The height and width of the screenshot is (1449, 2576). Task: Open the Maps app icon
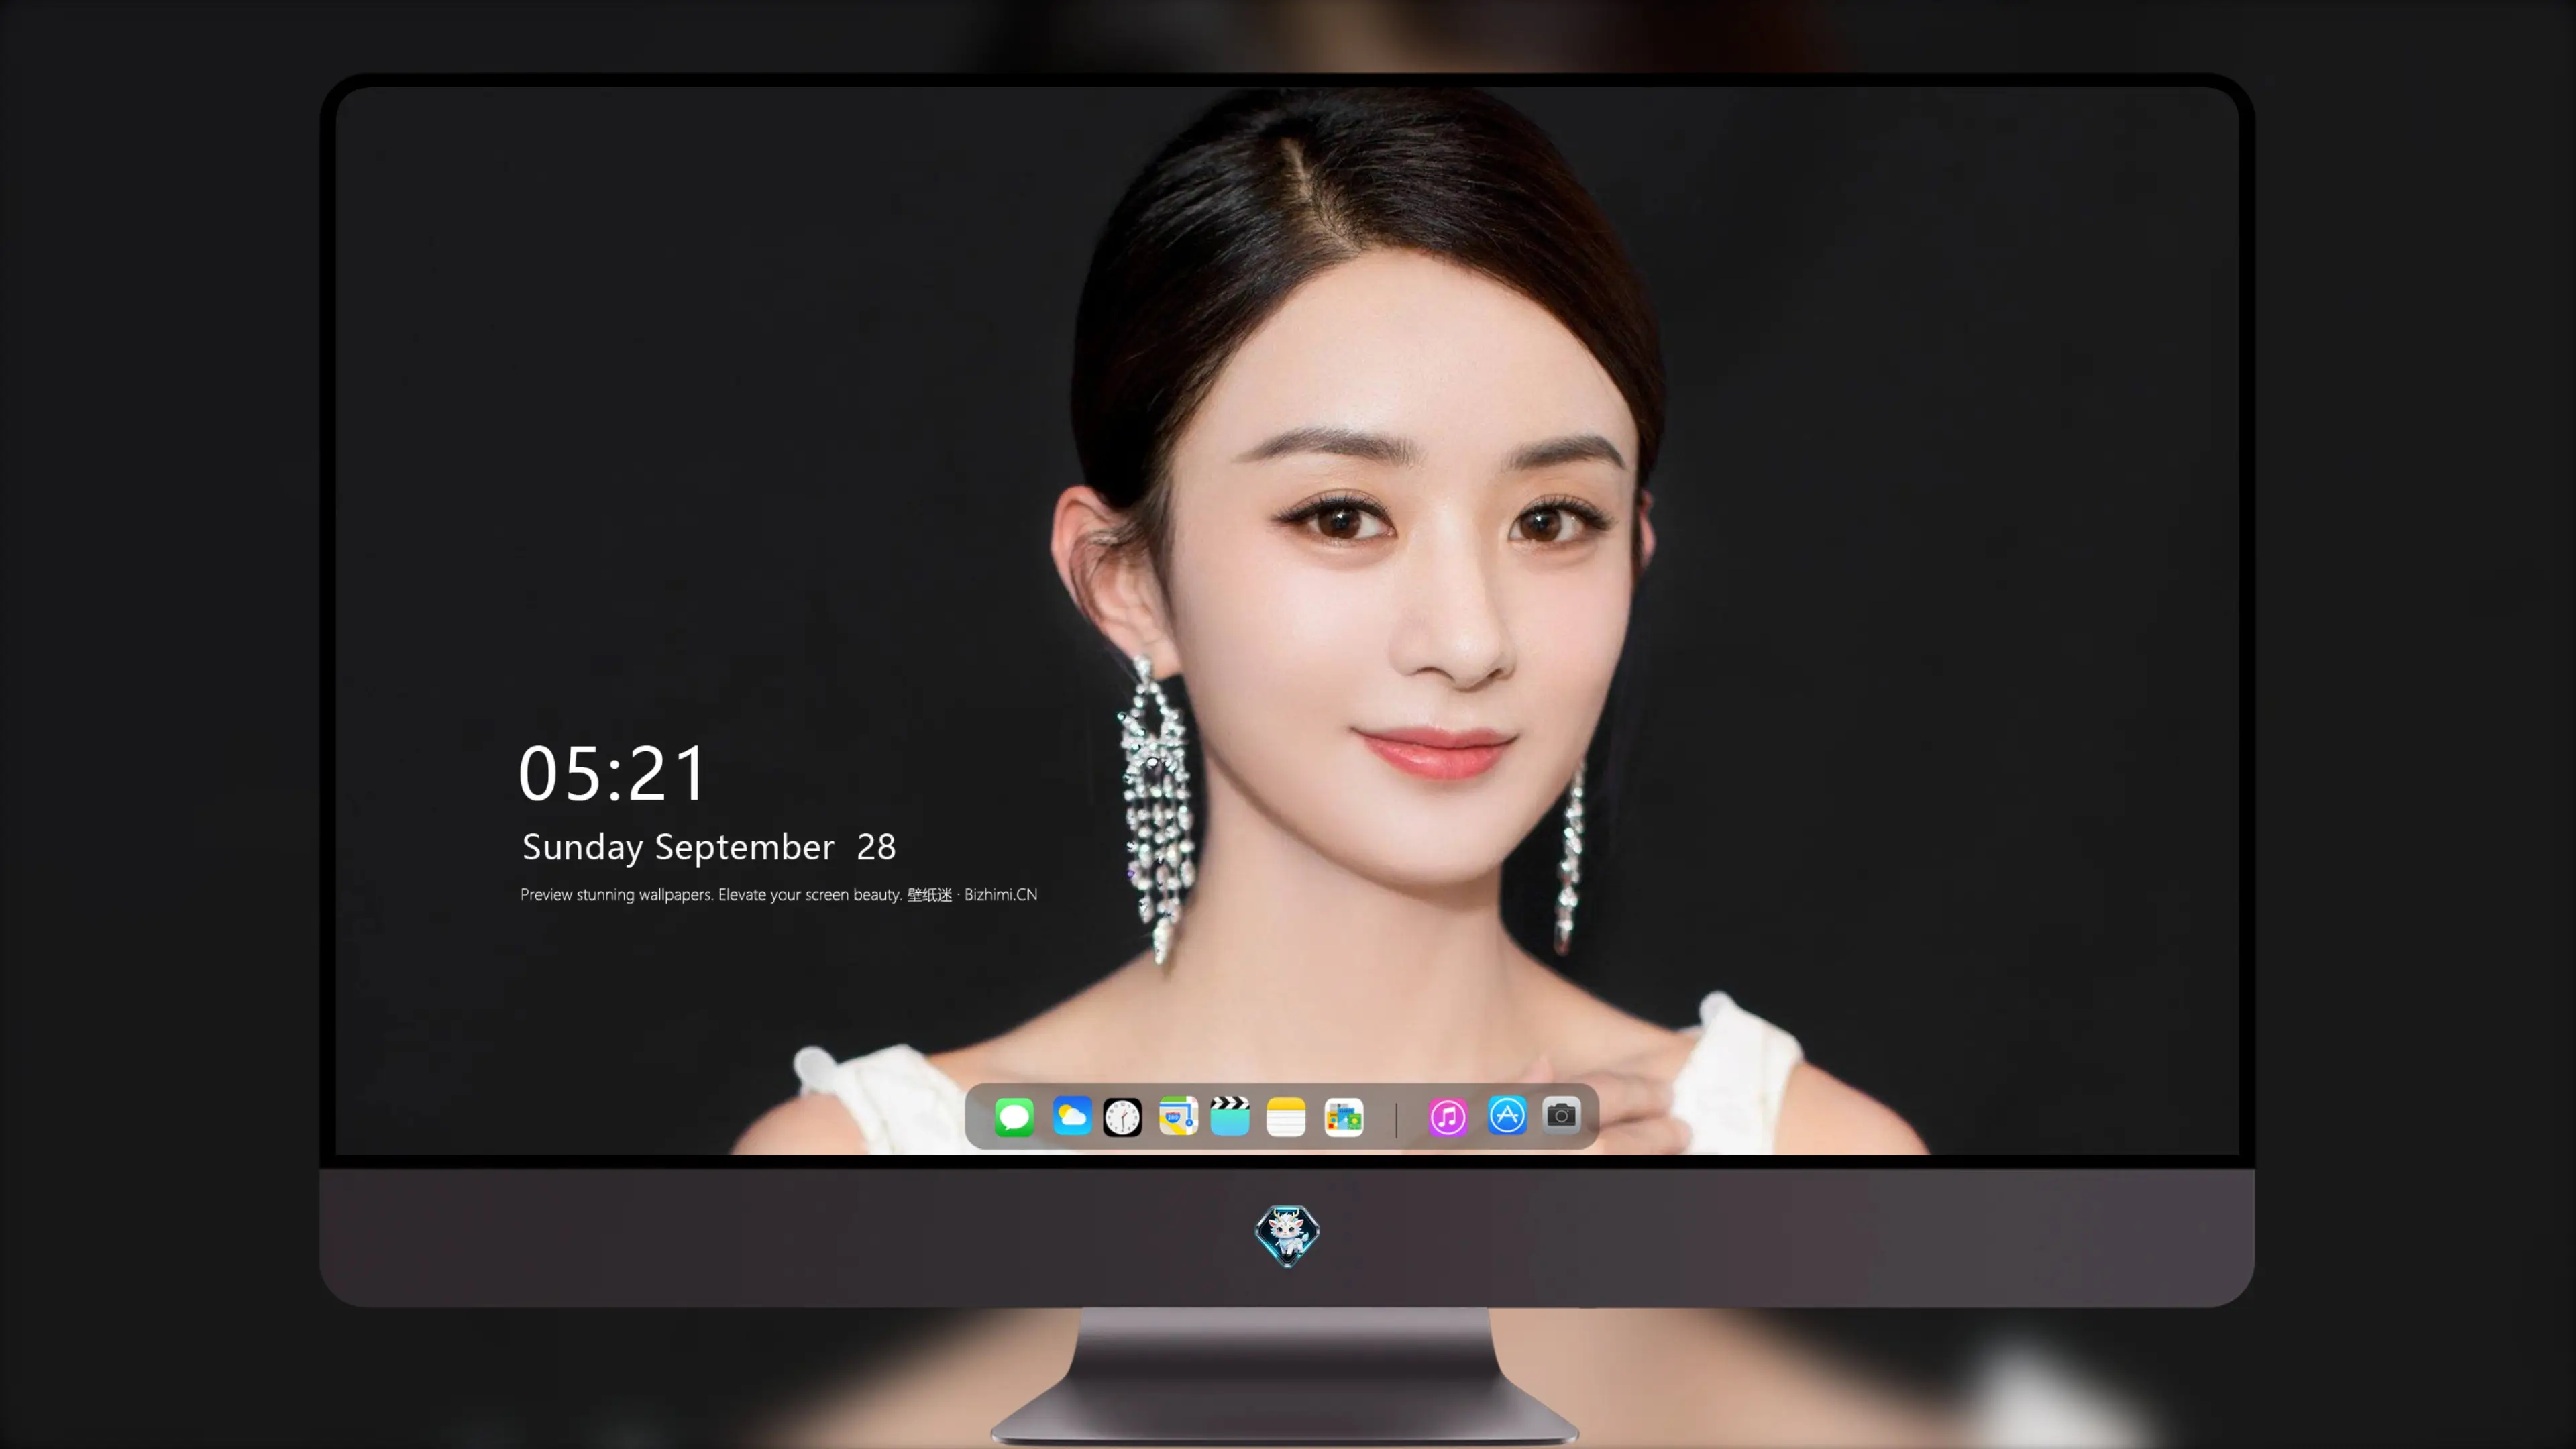pos(1178,1116)
